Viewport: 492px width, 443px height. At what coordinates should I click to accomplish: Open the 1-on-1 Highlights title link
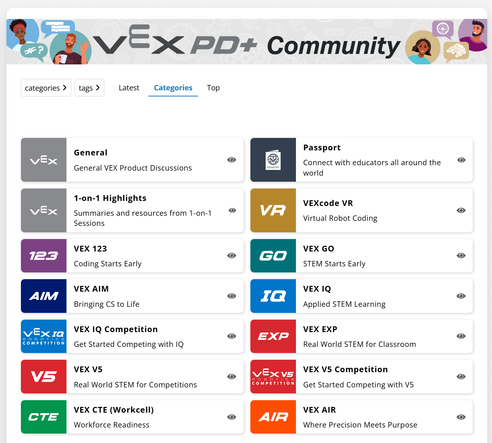110,198
